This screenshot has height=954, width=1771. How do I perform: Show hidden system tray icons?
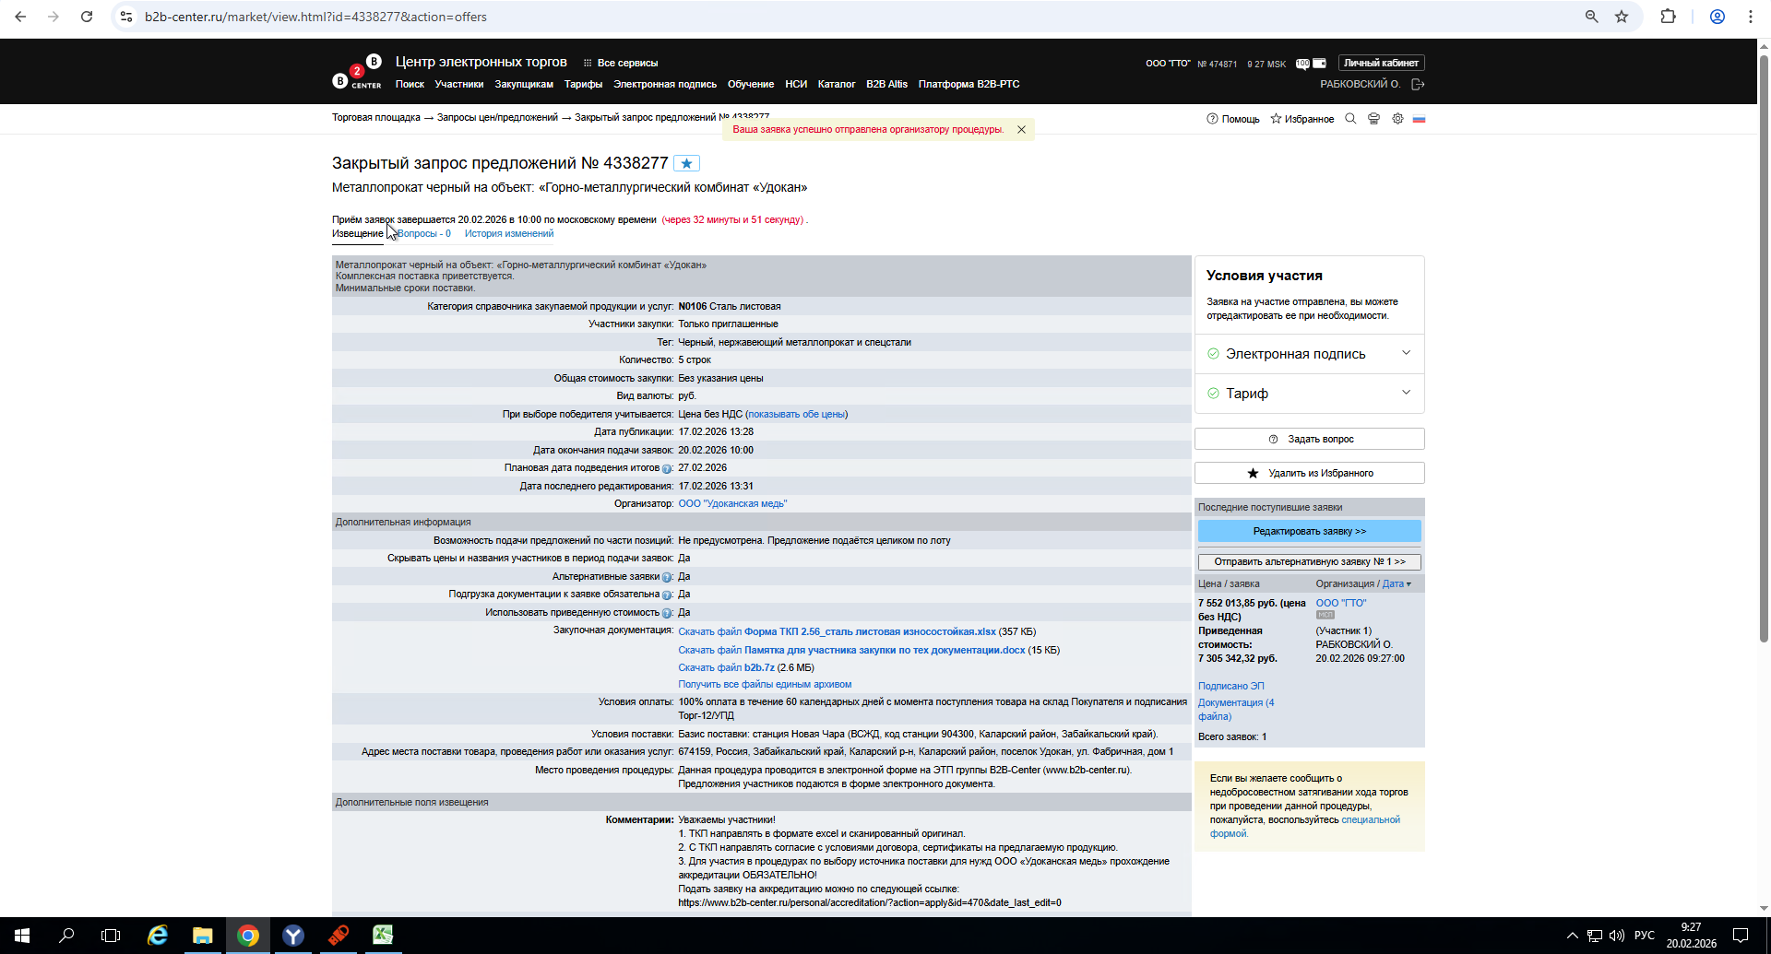coord(1572,936)
